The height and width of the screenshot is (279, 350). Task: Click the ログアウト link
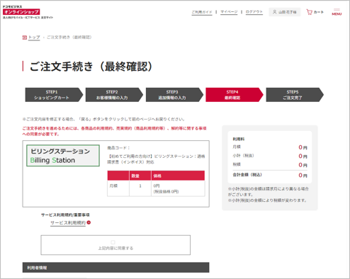pyautogui.click(x=254, y=12)
